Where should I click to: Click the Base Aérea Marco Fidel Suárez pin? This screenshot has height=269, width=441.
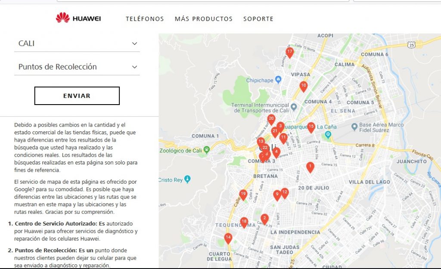point(354,127)
